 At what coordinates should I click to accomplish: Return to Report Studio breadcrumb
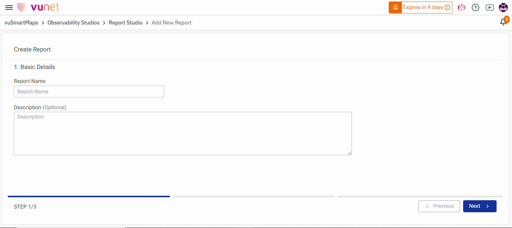point(126,23)
